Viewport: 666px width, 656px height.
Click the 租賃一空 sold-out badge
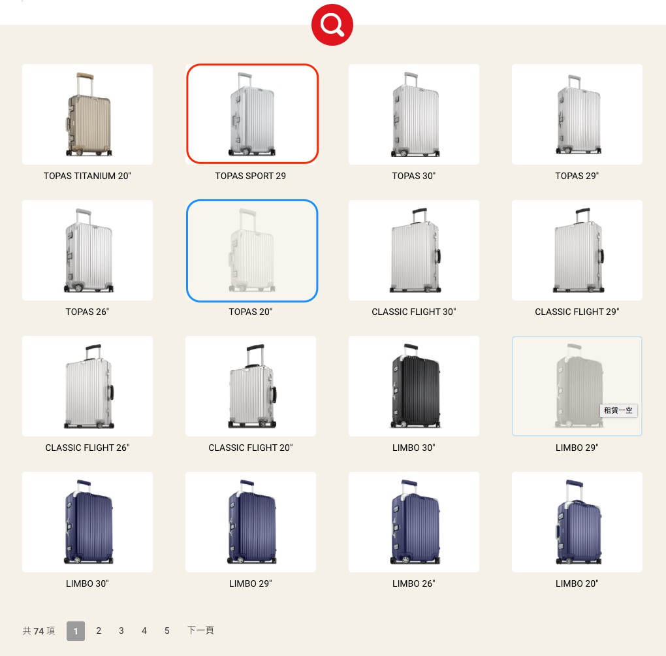[x=618, y=410]
